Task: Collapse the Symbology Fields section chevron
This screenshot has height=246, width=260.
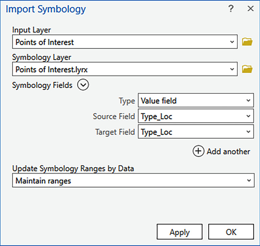Action: click(83, 85)
